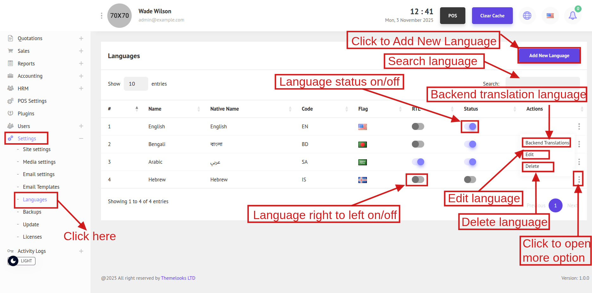This screenshot has height=293, width=592.
Task: Click the POS Settings gear icon
Action: pos(10,101)
